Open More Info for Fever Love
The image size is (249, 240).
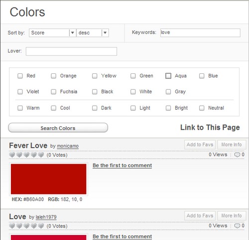pyautogui.click(x=232, y=145)
